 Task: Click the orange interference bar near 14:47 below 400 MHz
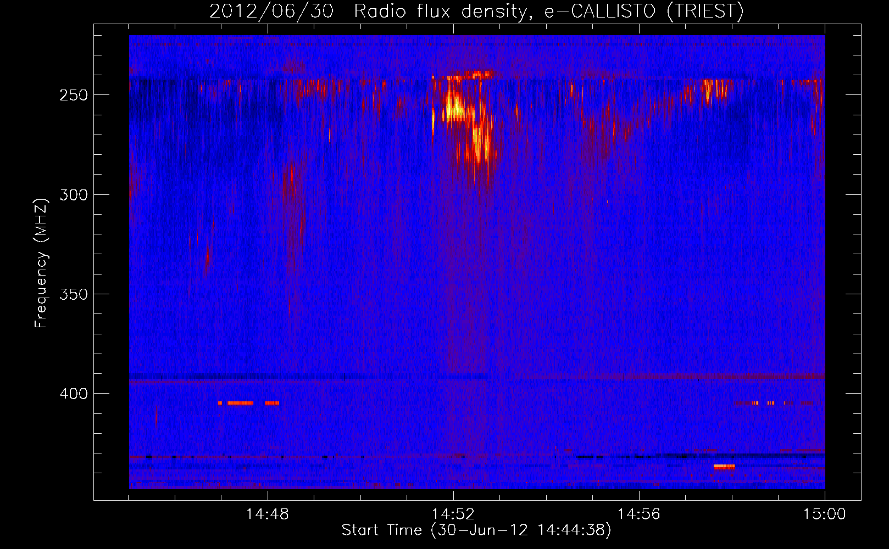click(241, 403)
